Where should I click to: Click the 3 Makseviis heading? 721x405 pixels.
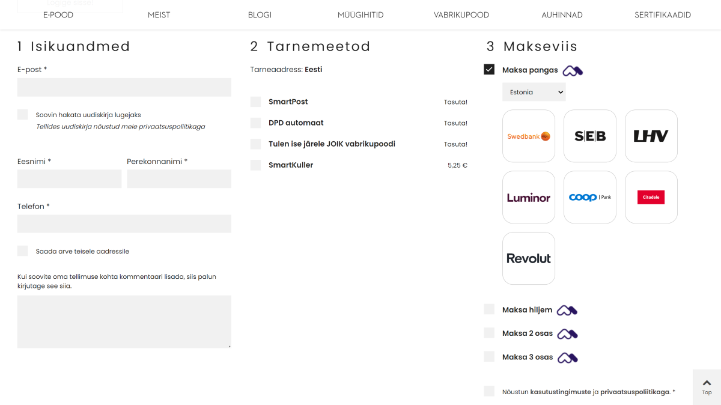pyautogui.click(x=532, y=46)
